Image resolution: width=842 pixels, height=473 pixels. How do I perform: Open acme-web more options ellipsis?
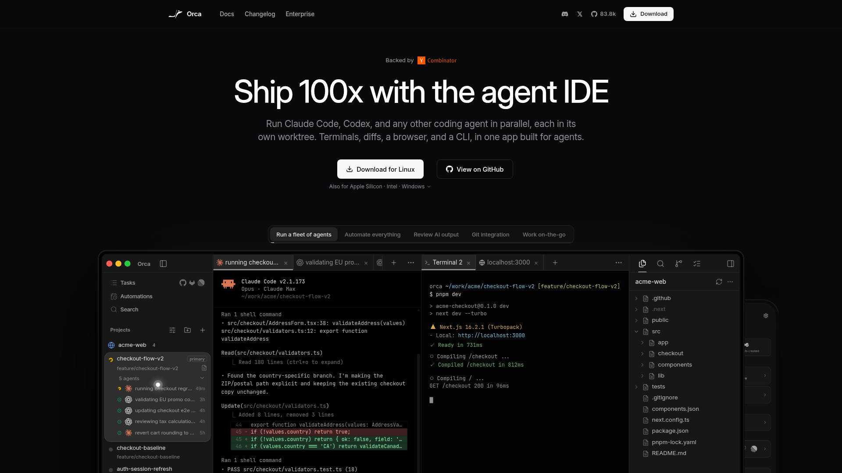pos(730,282)
